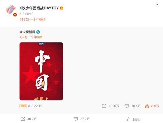Repost this post with 40.2万 shares
163x123 pixels.
tap(29, 119)
